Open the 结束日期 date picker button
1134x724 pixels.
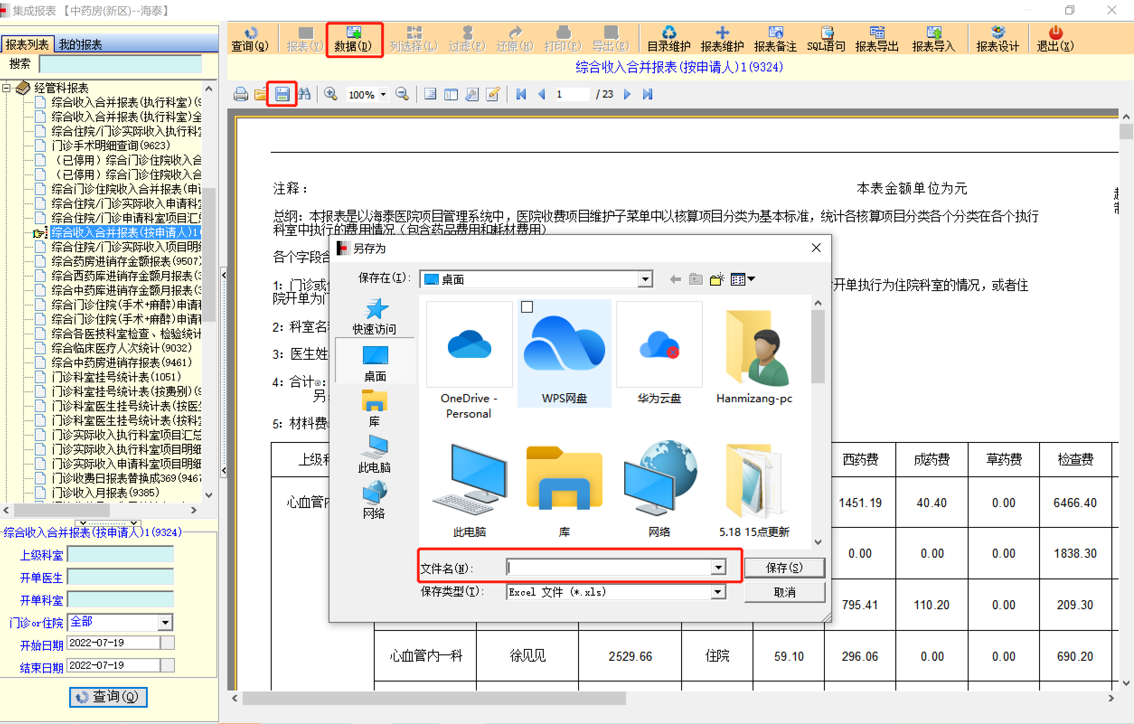pos(168,666)
